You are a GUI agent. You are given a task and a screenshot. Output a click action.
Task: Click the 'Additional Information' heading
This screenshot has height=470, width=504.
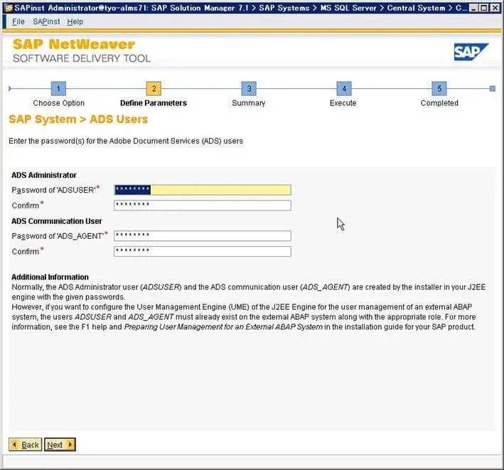(50, 277)
